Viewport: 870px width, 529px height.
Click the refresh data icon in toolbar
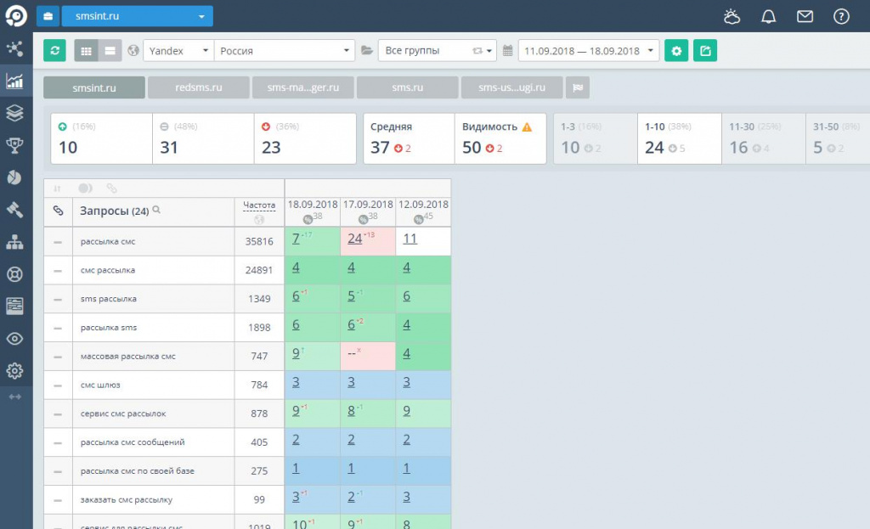54,50
